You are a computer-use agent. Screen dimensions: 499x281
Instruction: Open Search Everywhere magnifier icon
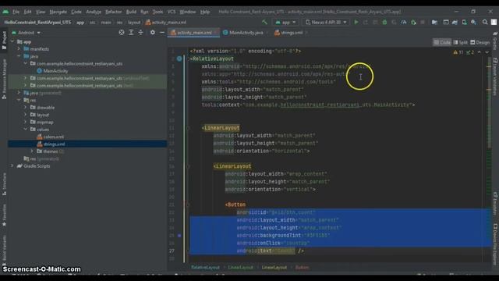point(485,23)
